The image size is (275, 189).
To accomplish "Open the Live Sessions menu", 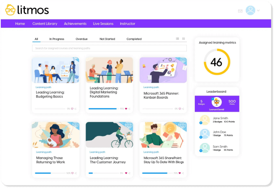I will (x=103, y=24).
